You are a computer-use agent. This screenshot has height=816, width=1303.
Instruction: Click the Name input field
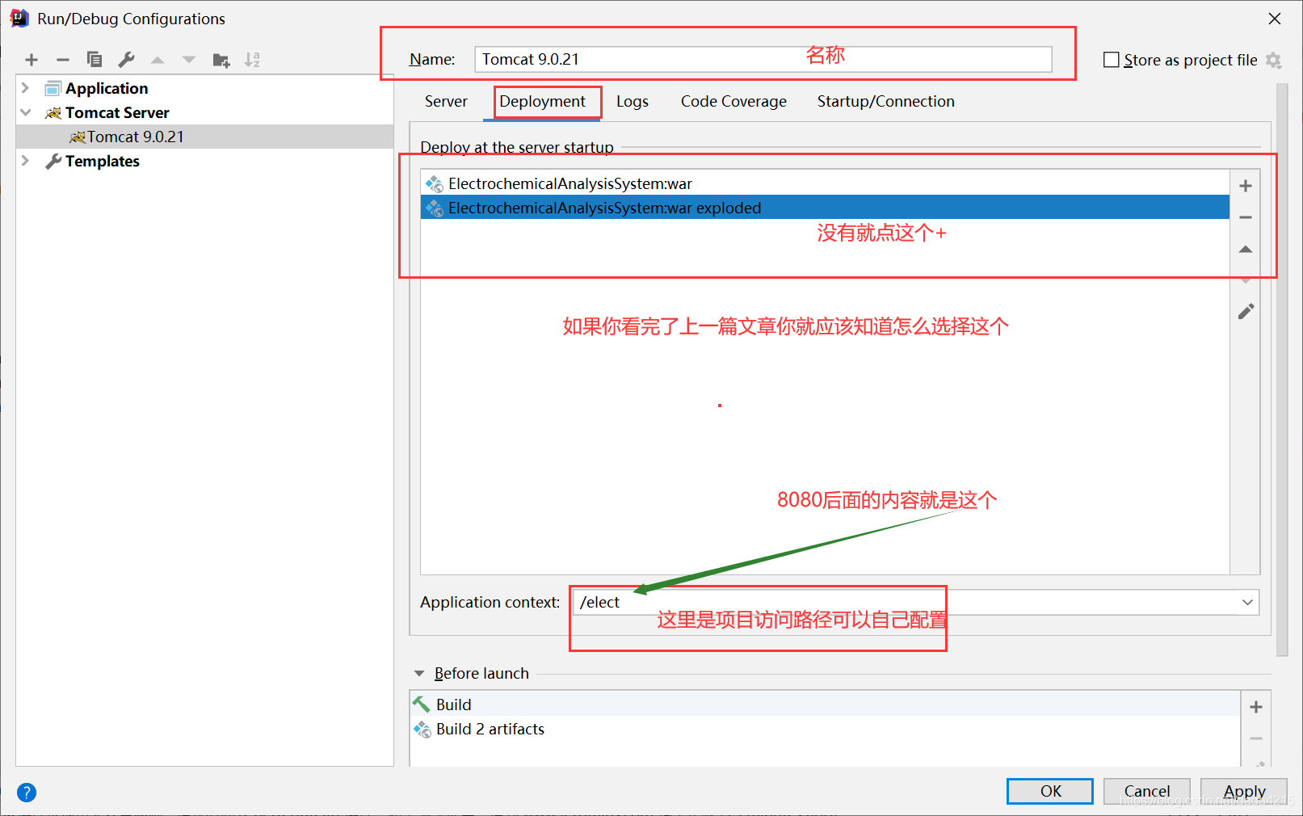(x=763, y=59)
